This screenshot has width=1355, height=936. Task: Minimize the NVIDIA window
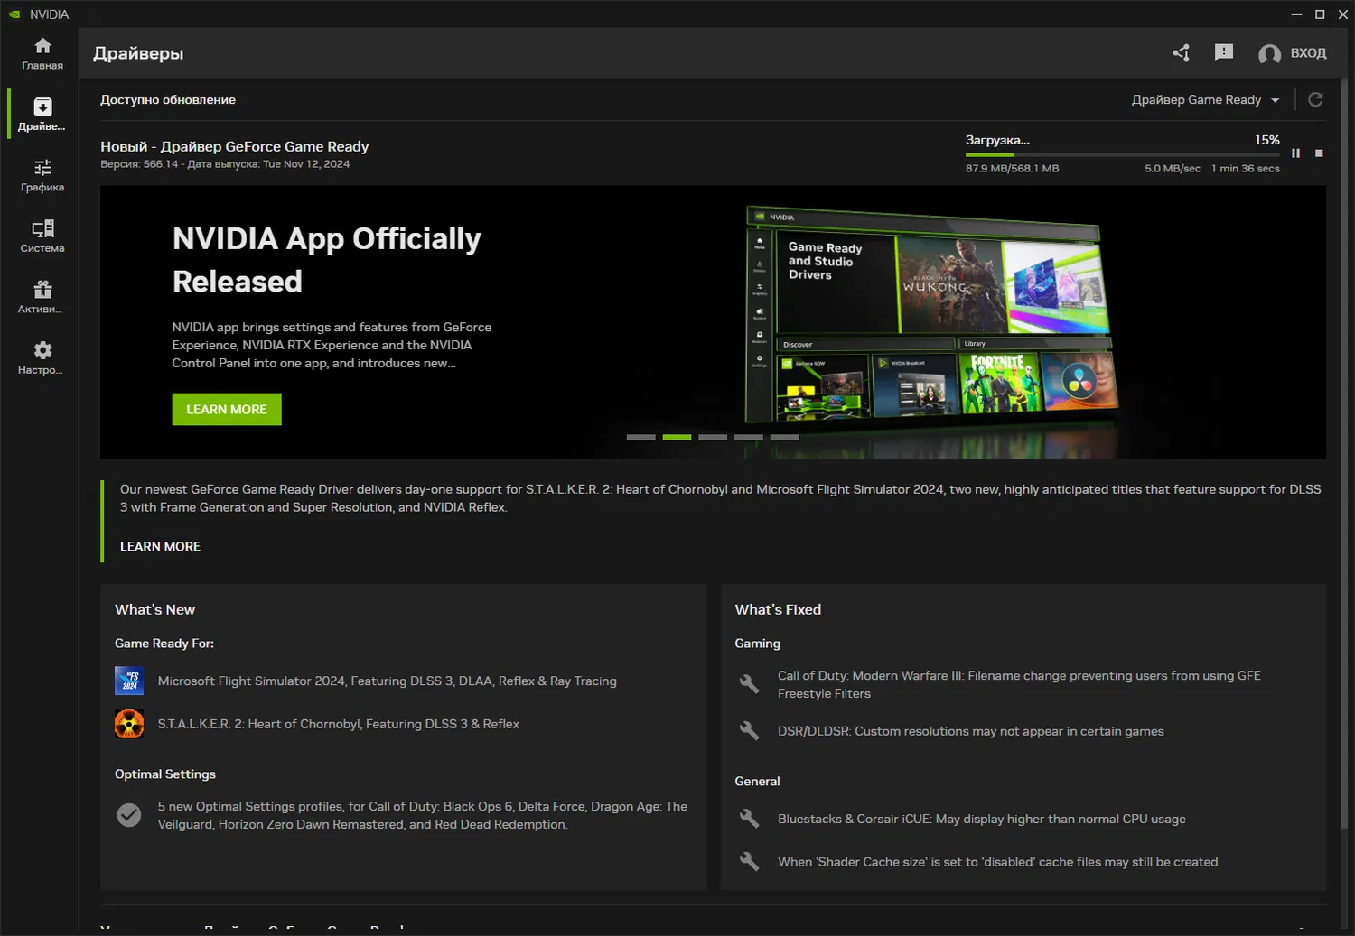[x=1296, y=14]
